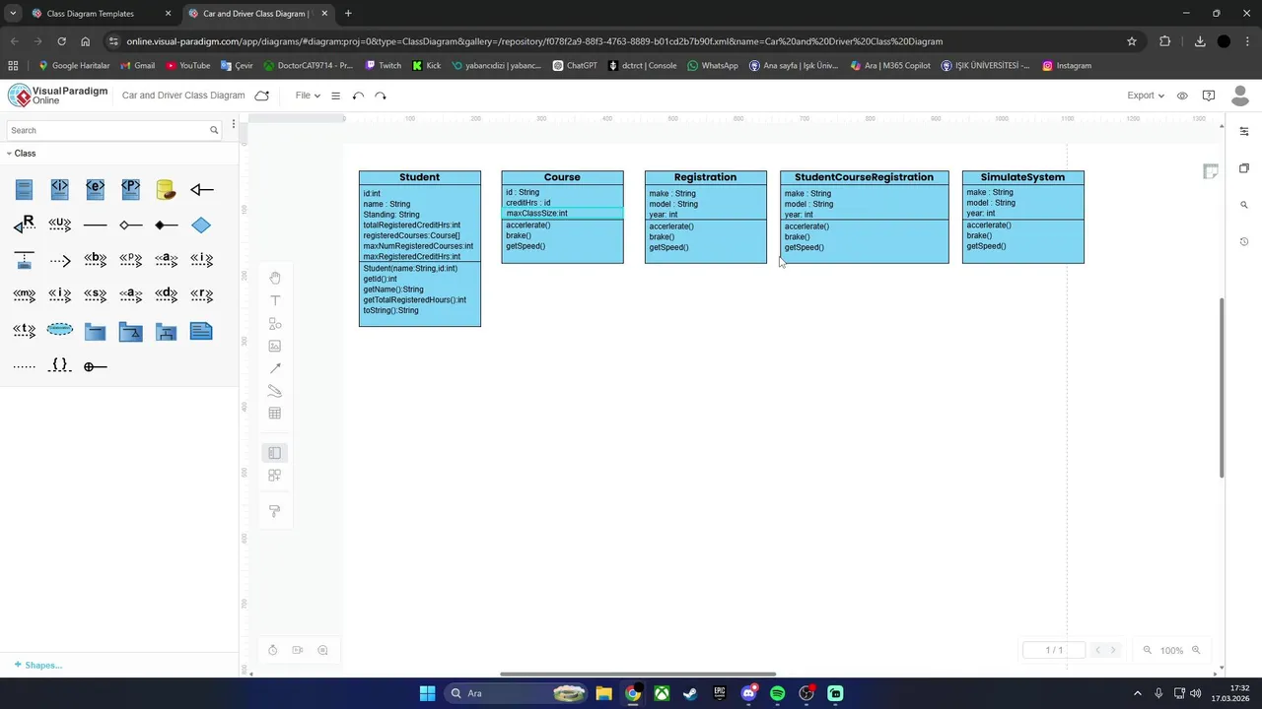Select the Class shape in the palette
The width and height of the screenshot is (1262, 709).
click(25, 189)
